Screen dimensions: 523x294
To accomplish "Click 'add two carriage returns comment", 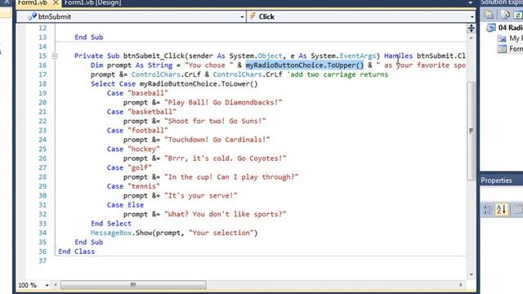I will click(x=337, y=74).
